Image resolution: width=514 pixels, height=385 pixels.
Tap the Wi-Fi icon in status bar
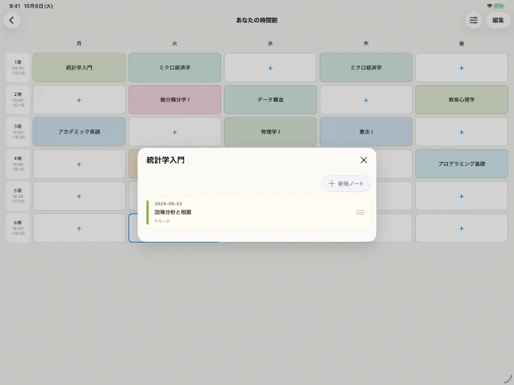pyautogui.click(x=490, y=6)
